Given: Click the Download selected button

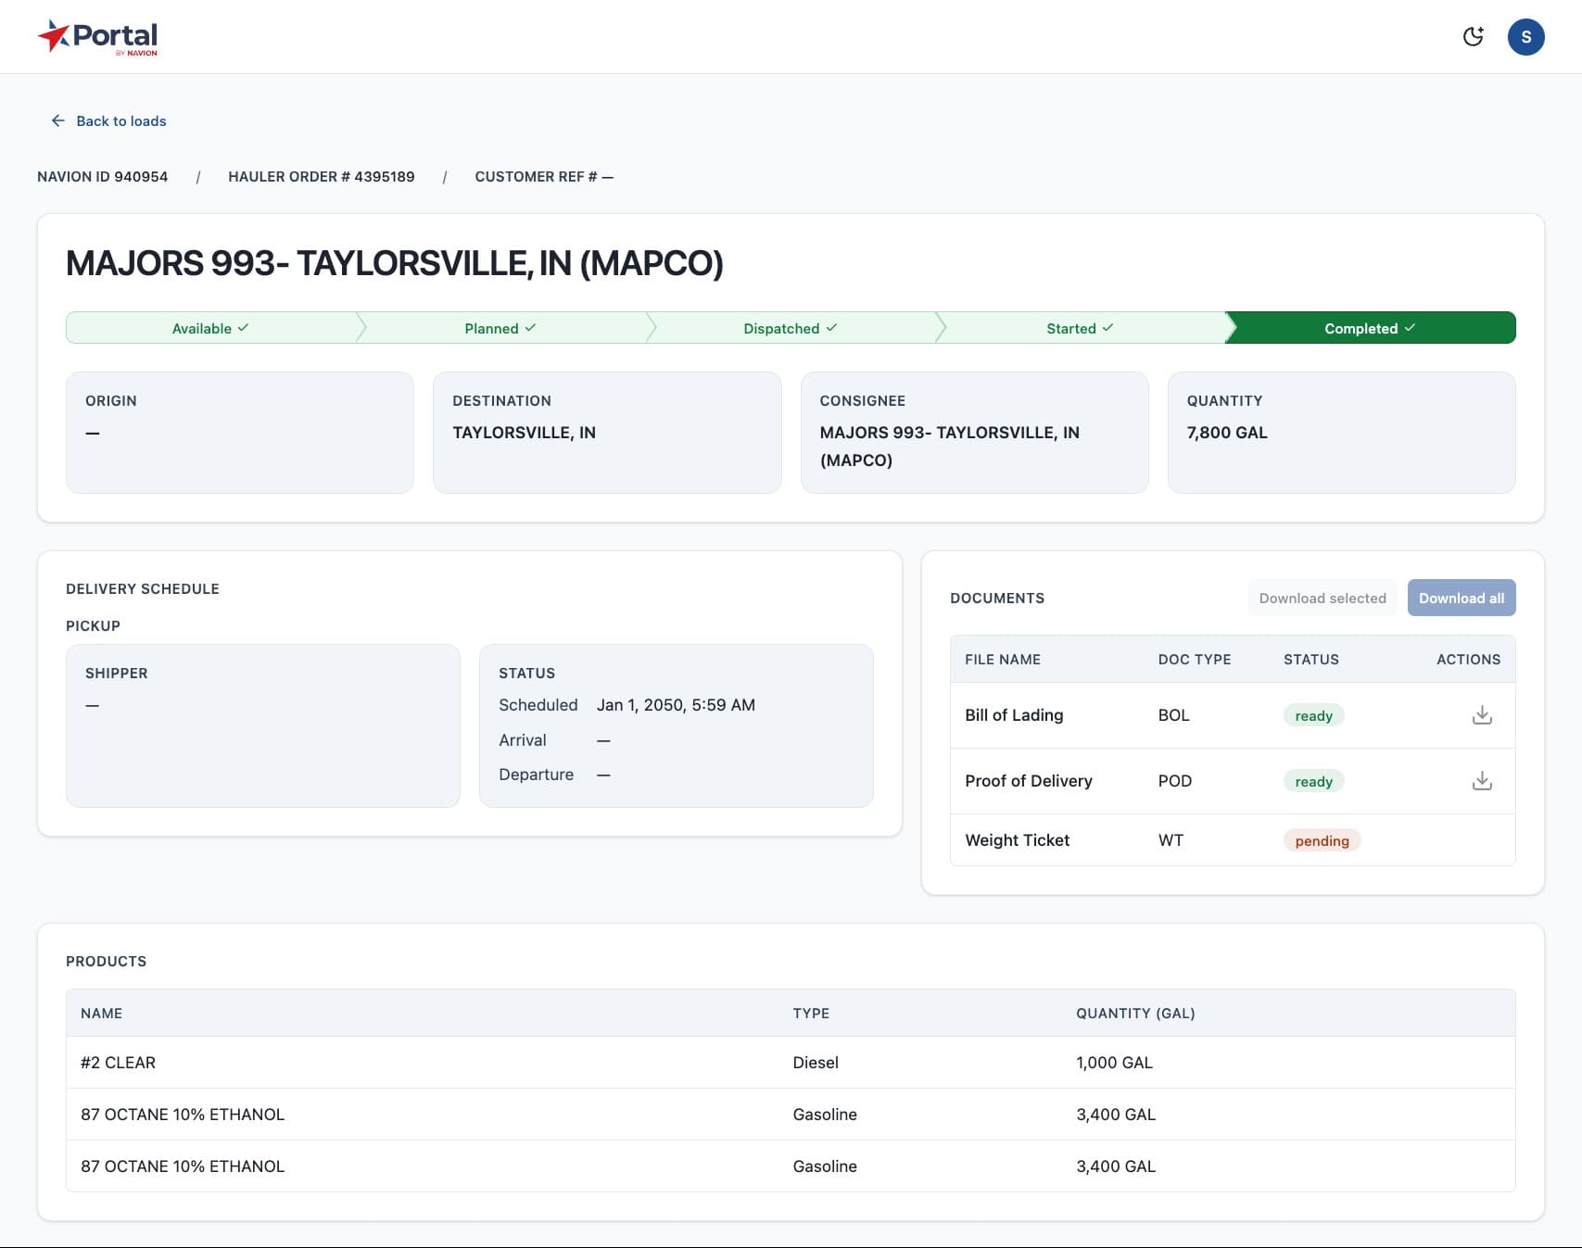Looking at the screenshot, I should pyautogui.click(x=1323, y=598).
